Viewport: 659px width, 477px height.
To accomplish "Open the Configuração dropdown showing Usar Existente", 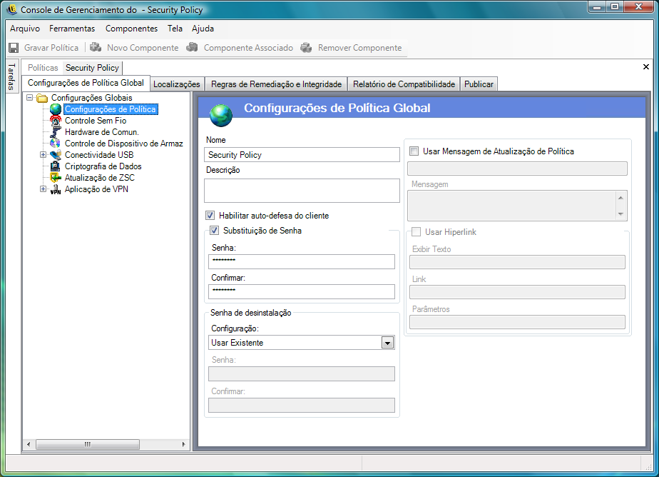I will [387, 343].
